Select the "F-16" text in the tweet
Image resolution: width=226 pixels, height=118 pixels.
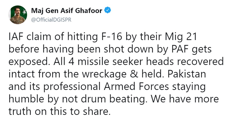pos(111,37)
